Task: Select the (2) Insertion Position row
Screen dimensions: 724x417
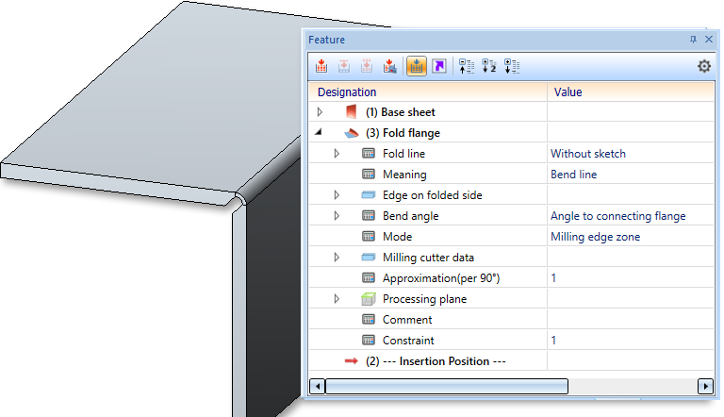Action: coord(436,361)
